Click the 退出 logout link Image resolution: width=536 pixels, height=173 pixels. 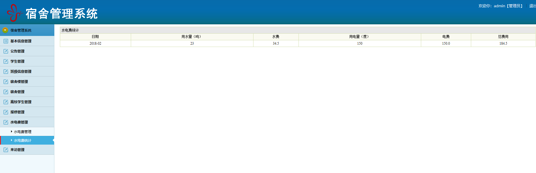point(533,6)
